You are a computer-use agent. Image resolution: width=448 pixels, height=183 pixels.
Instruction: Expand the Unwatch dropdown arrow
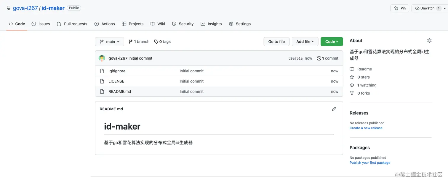(445, 8)
